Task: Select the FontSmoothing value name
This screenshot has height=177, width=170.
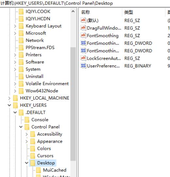Action: (x=103, y=36)
